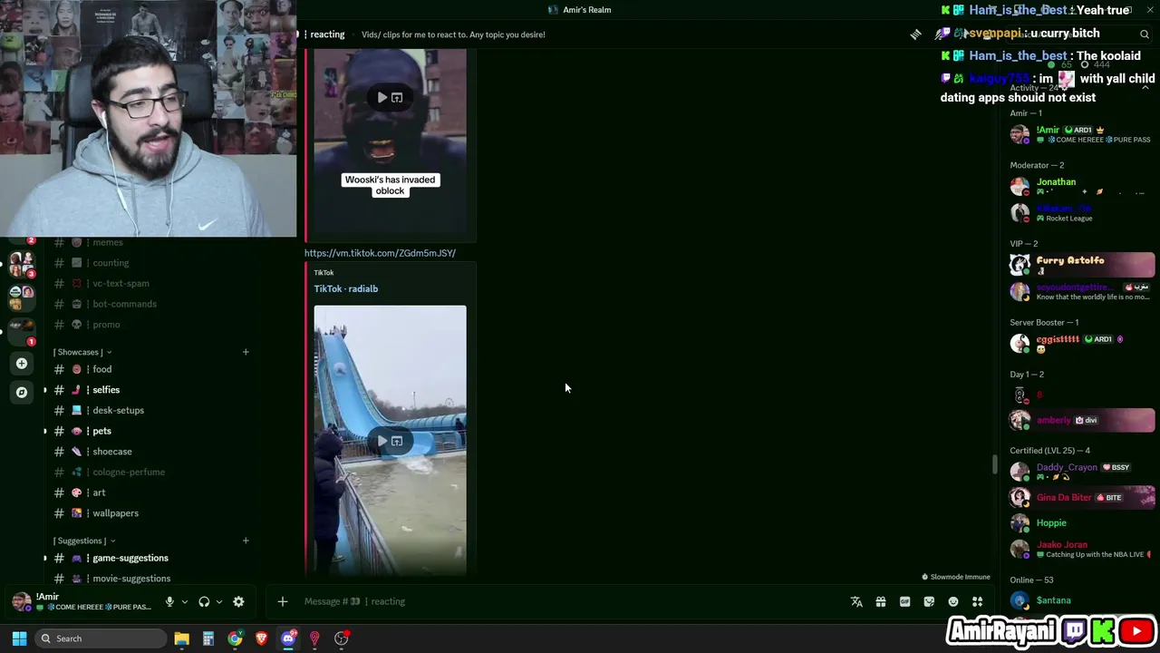Open Server Booster member eggist1111
Viewport: 1160px width, 653px height.
click(x=1080, y=343)
